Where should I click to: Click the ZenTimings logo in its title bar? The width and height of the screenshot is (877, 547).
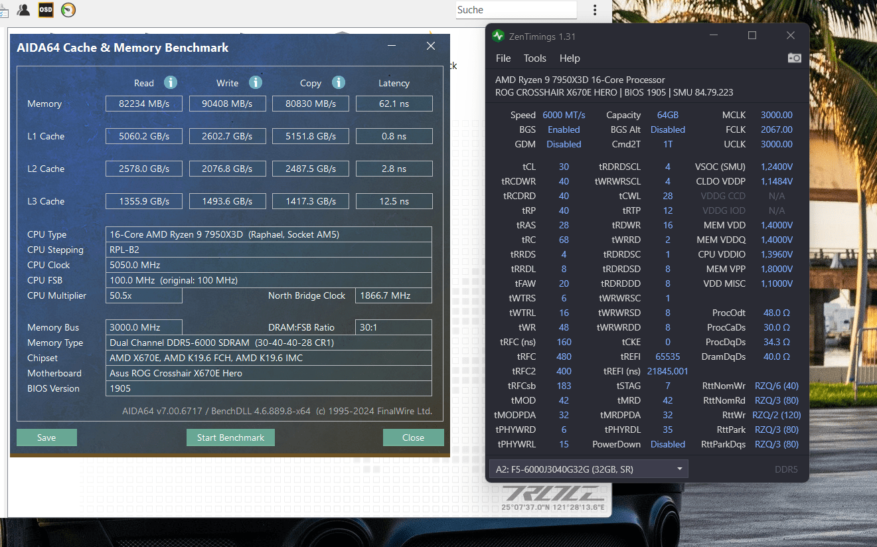click(x=499, y=36)
